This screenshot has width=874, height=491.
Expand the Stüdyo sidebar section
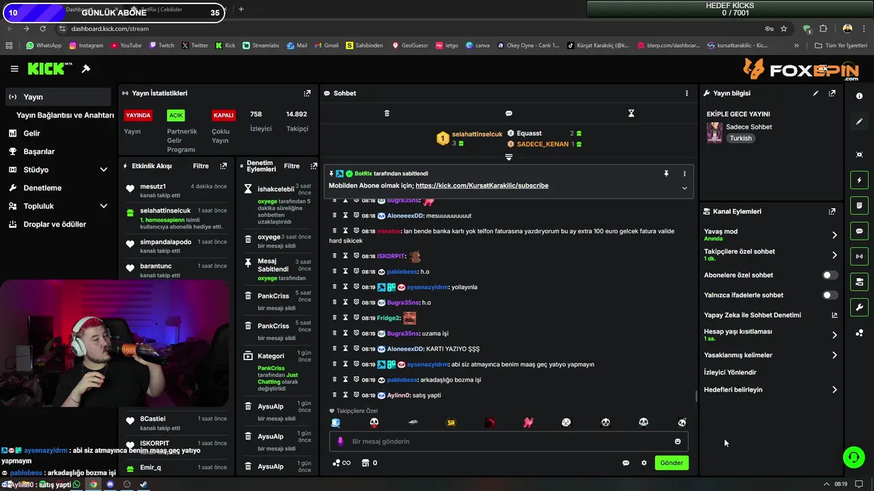(104, 170)
